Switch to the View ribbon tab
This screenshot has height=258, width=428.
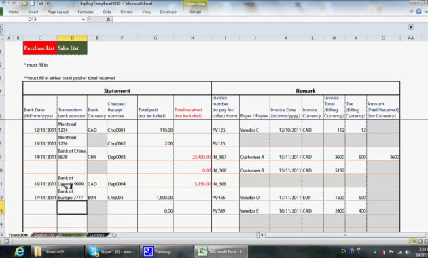point(146,12)
